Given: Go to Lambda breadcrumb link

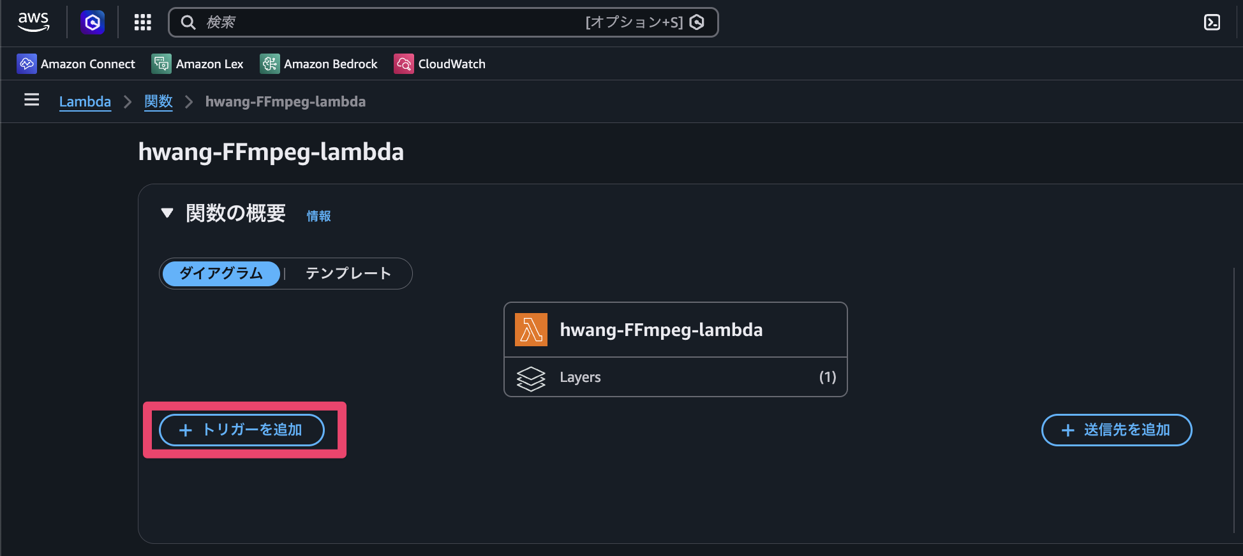Looking at the screenshot, I should click(x=85, y=101).
